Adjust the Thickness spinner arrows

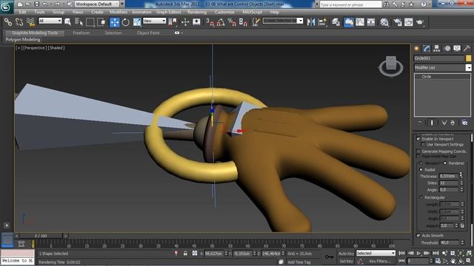[461, 175]
